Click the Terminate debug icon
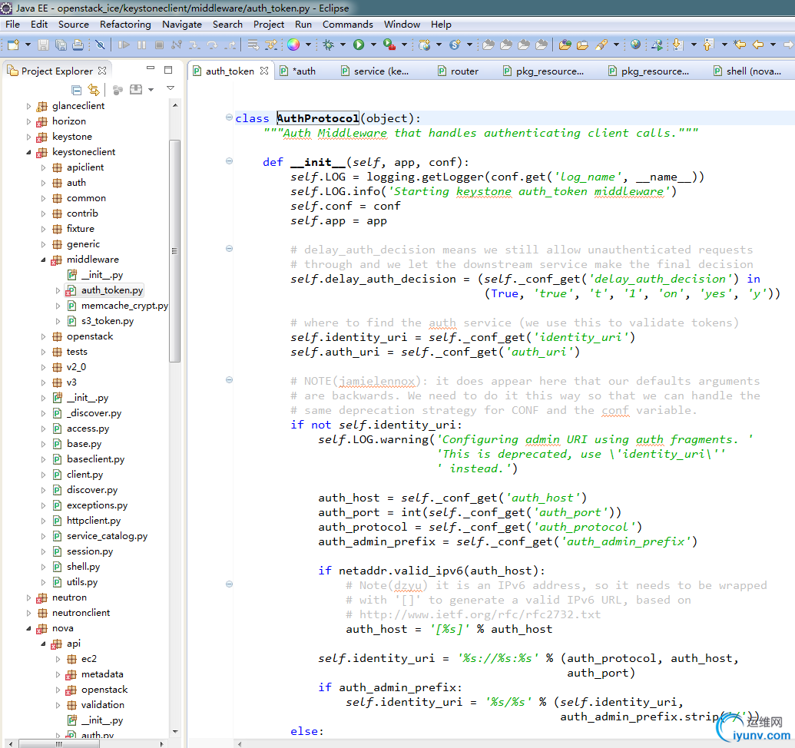 point(159,45)
